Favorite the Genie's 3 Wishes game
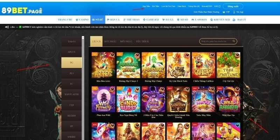280x140 pixels. point(162,90)
